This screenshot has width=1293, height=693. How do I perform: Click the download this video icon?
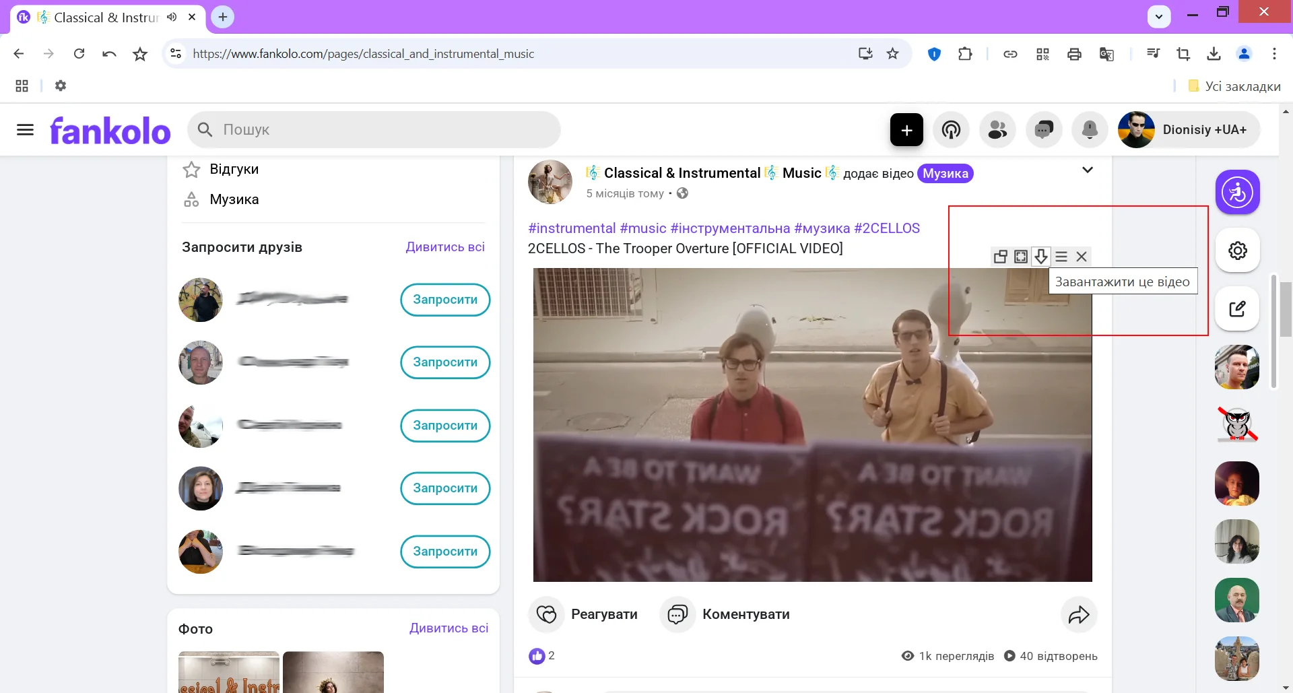pyautogui.click(x=1040, y=257)
